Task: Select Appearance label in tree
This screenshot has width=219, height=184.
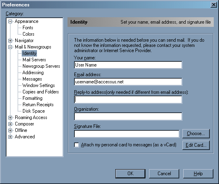Action: 27,21
